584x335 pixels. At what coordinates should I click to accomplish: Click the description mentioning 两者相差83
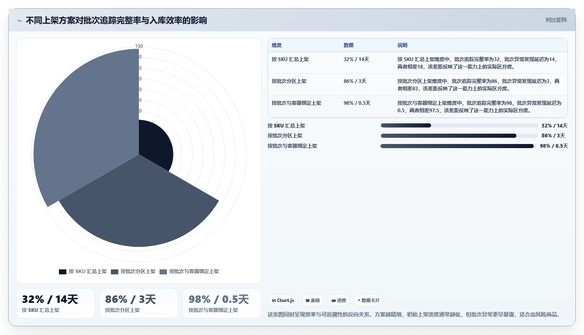pyautogui.click(x=479, y=85)
